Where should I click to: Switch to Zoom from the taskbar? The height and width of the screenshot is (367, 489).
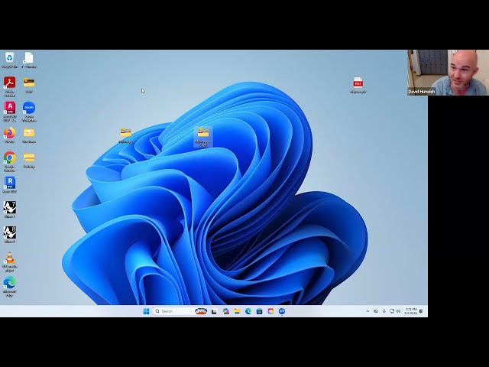click(x=282, y=311)
